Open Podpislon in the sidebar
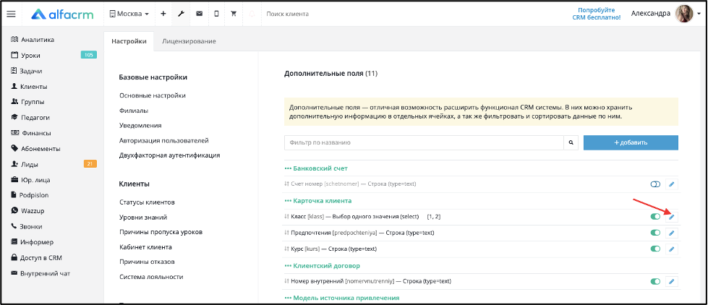The image size is (708, 305). (x=30, y=195)
